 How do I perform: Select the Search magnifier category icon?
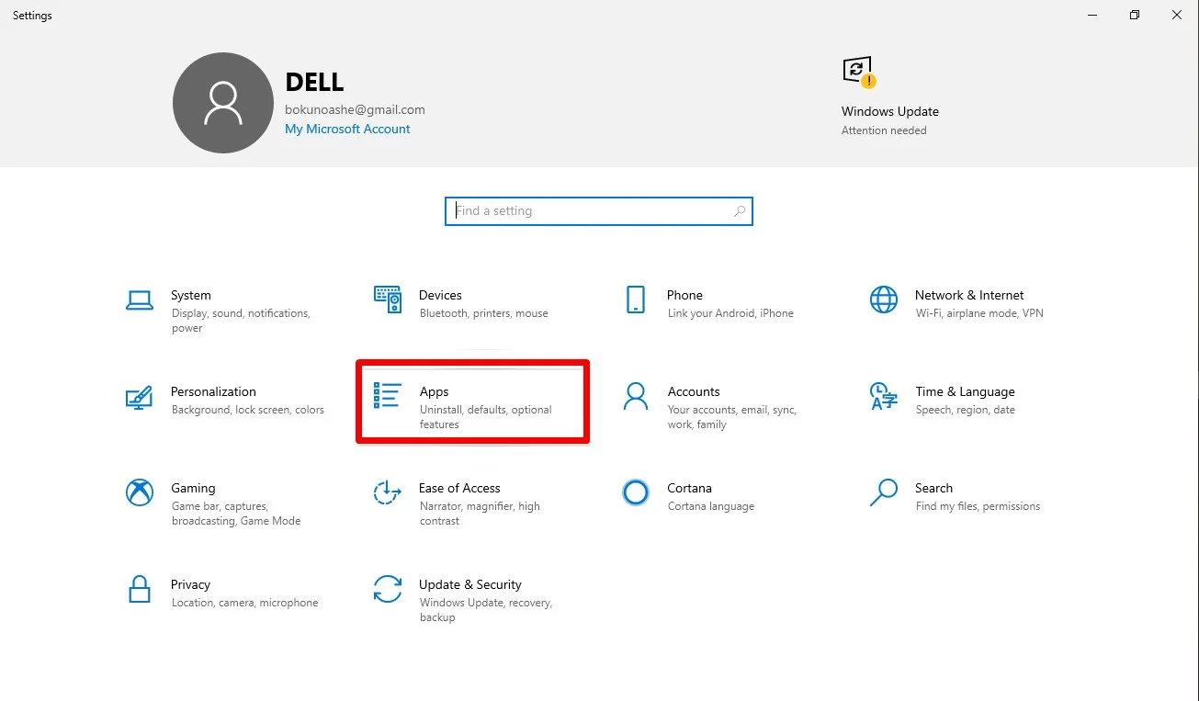(x=884, y=493)
